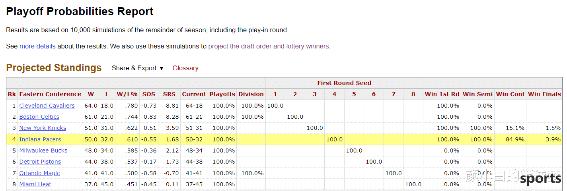Click the Division column header
The width and height of the screenshot is (567, 191).
251,94
